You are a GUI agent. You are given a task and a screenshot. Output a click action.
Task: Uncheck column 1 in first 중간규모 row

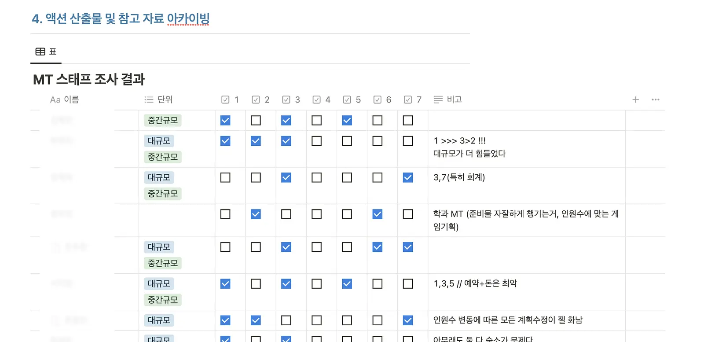tap(225, 120)
